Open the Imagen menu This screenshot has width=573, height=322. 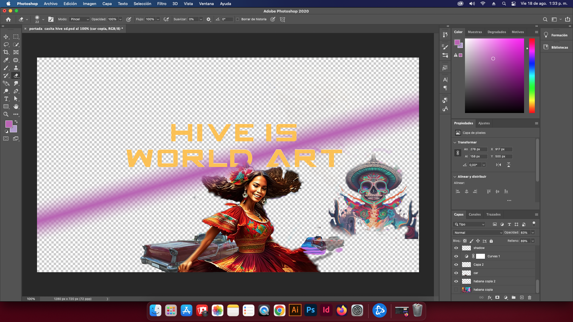[x=90, y=4]
